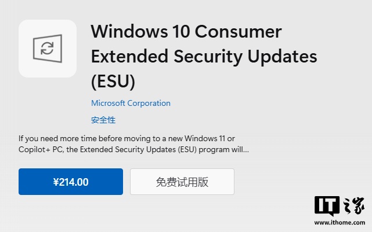Open the 安全性 category link
Screen dimensions: 372x232
pyautogui.click(x=103, y=120)
